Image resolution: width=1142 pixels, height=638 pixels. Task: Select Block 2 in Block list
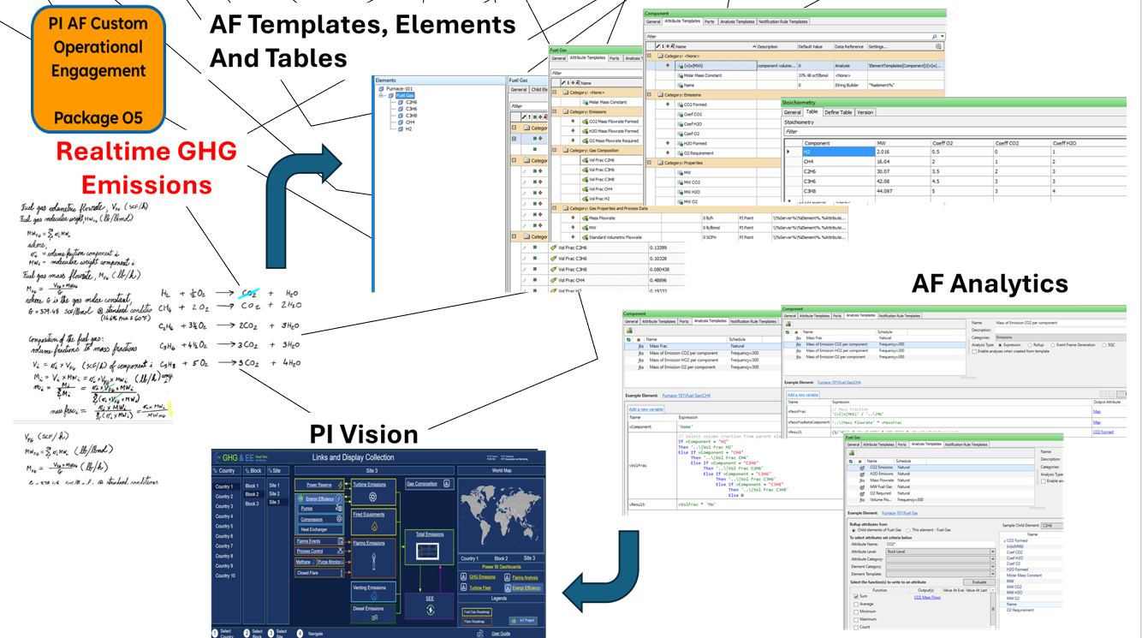(252, 494)
